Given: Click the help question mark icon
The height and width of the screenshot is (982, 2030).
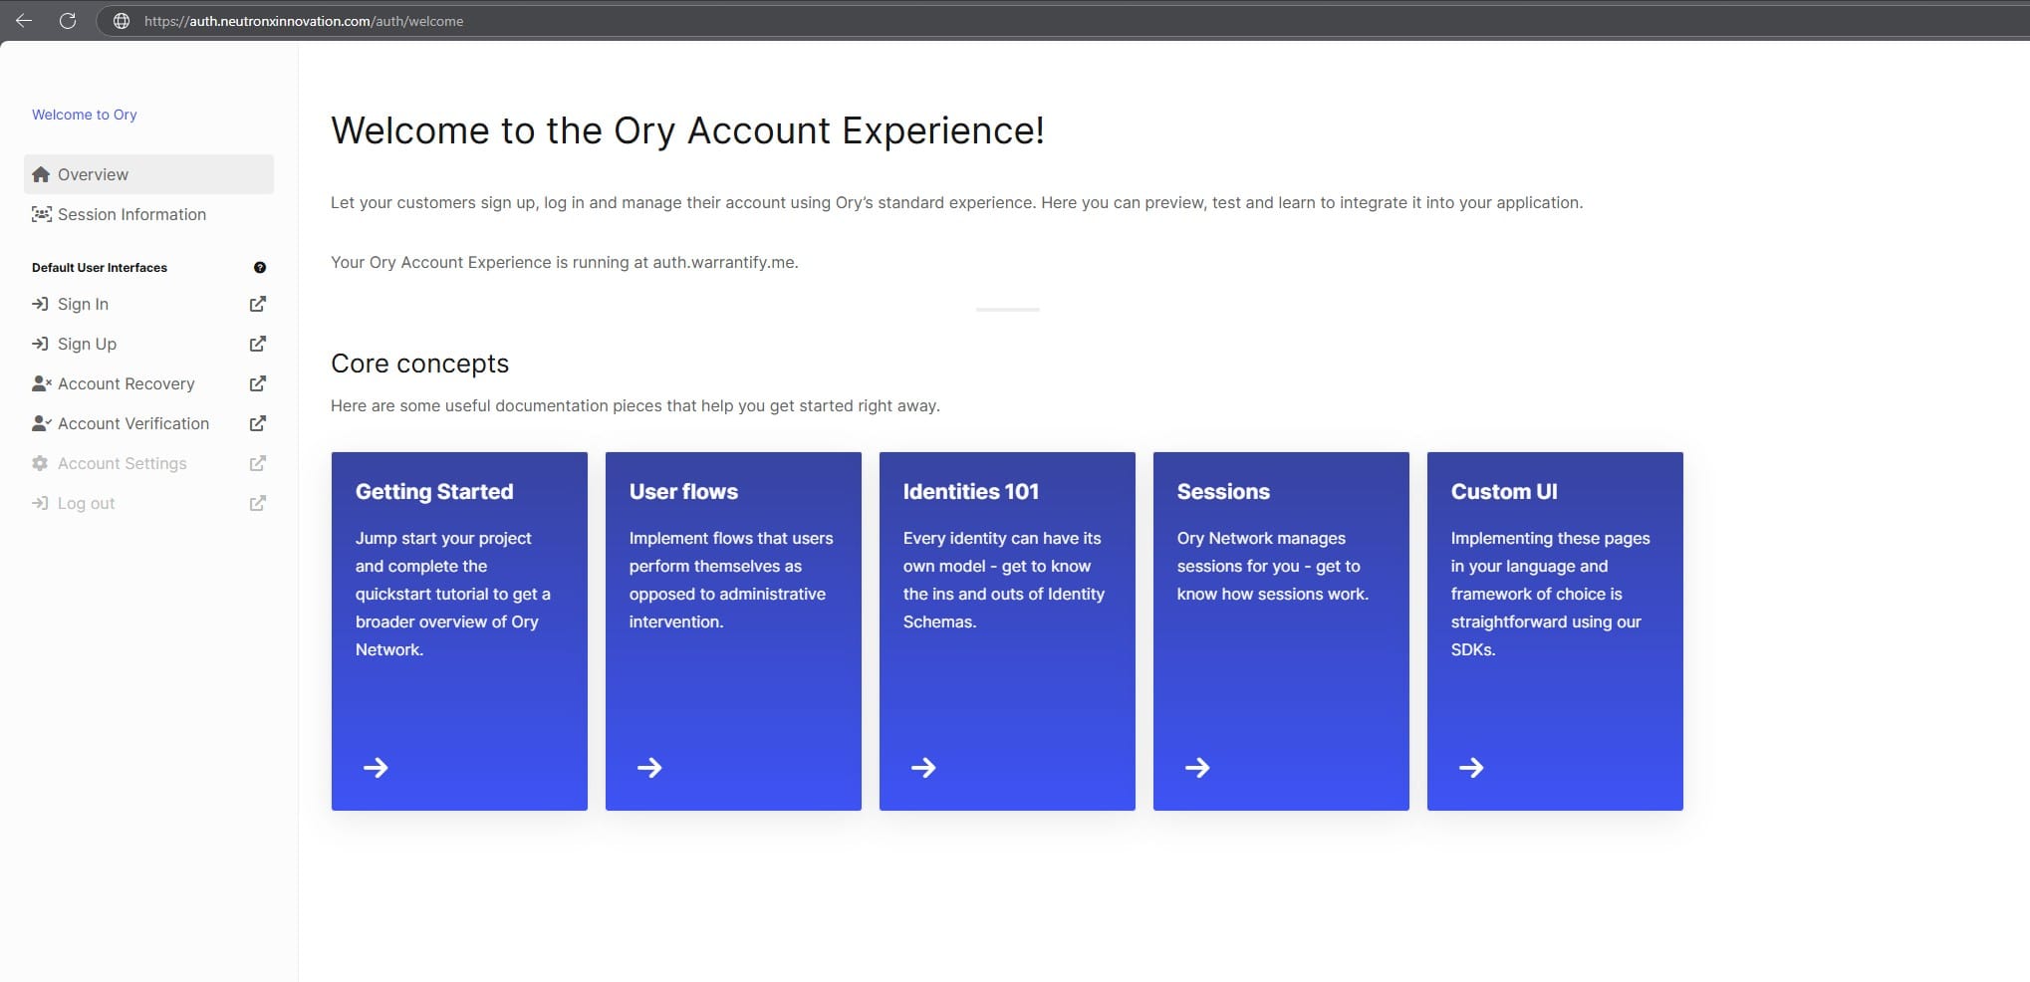Looking at the screenshot, I should (260, 267).
